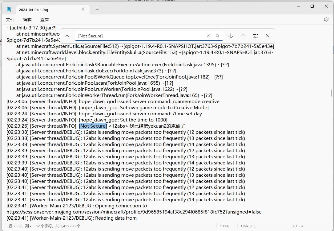
Task: Click the find next down arrow
Action: coord(231,36)
